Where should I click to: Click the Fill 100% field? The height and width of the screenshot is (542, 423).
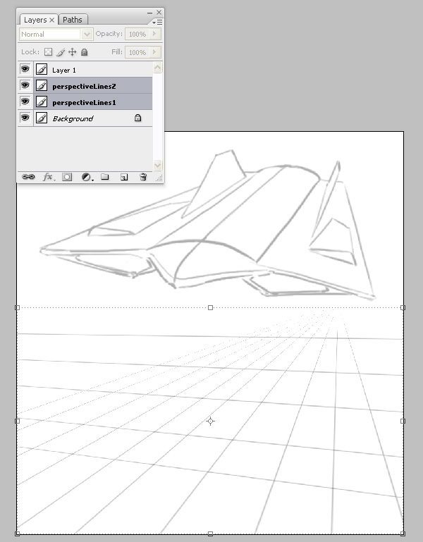[137, 52]
